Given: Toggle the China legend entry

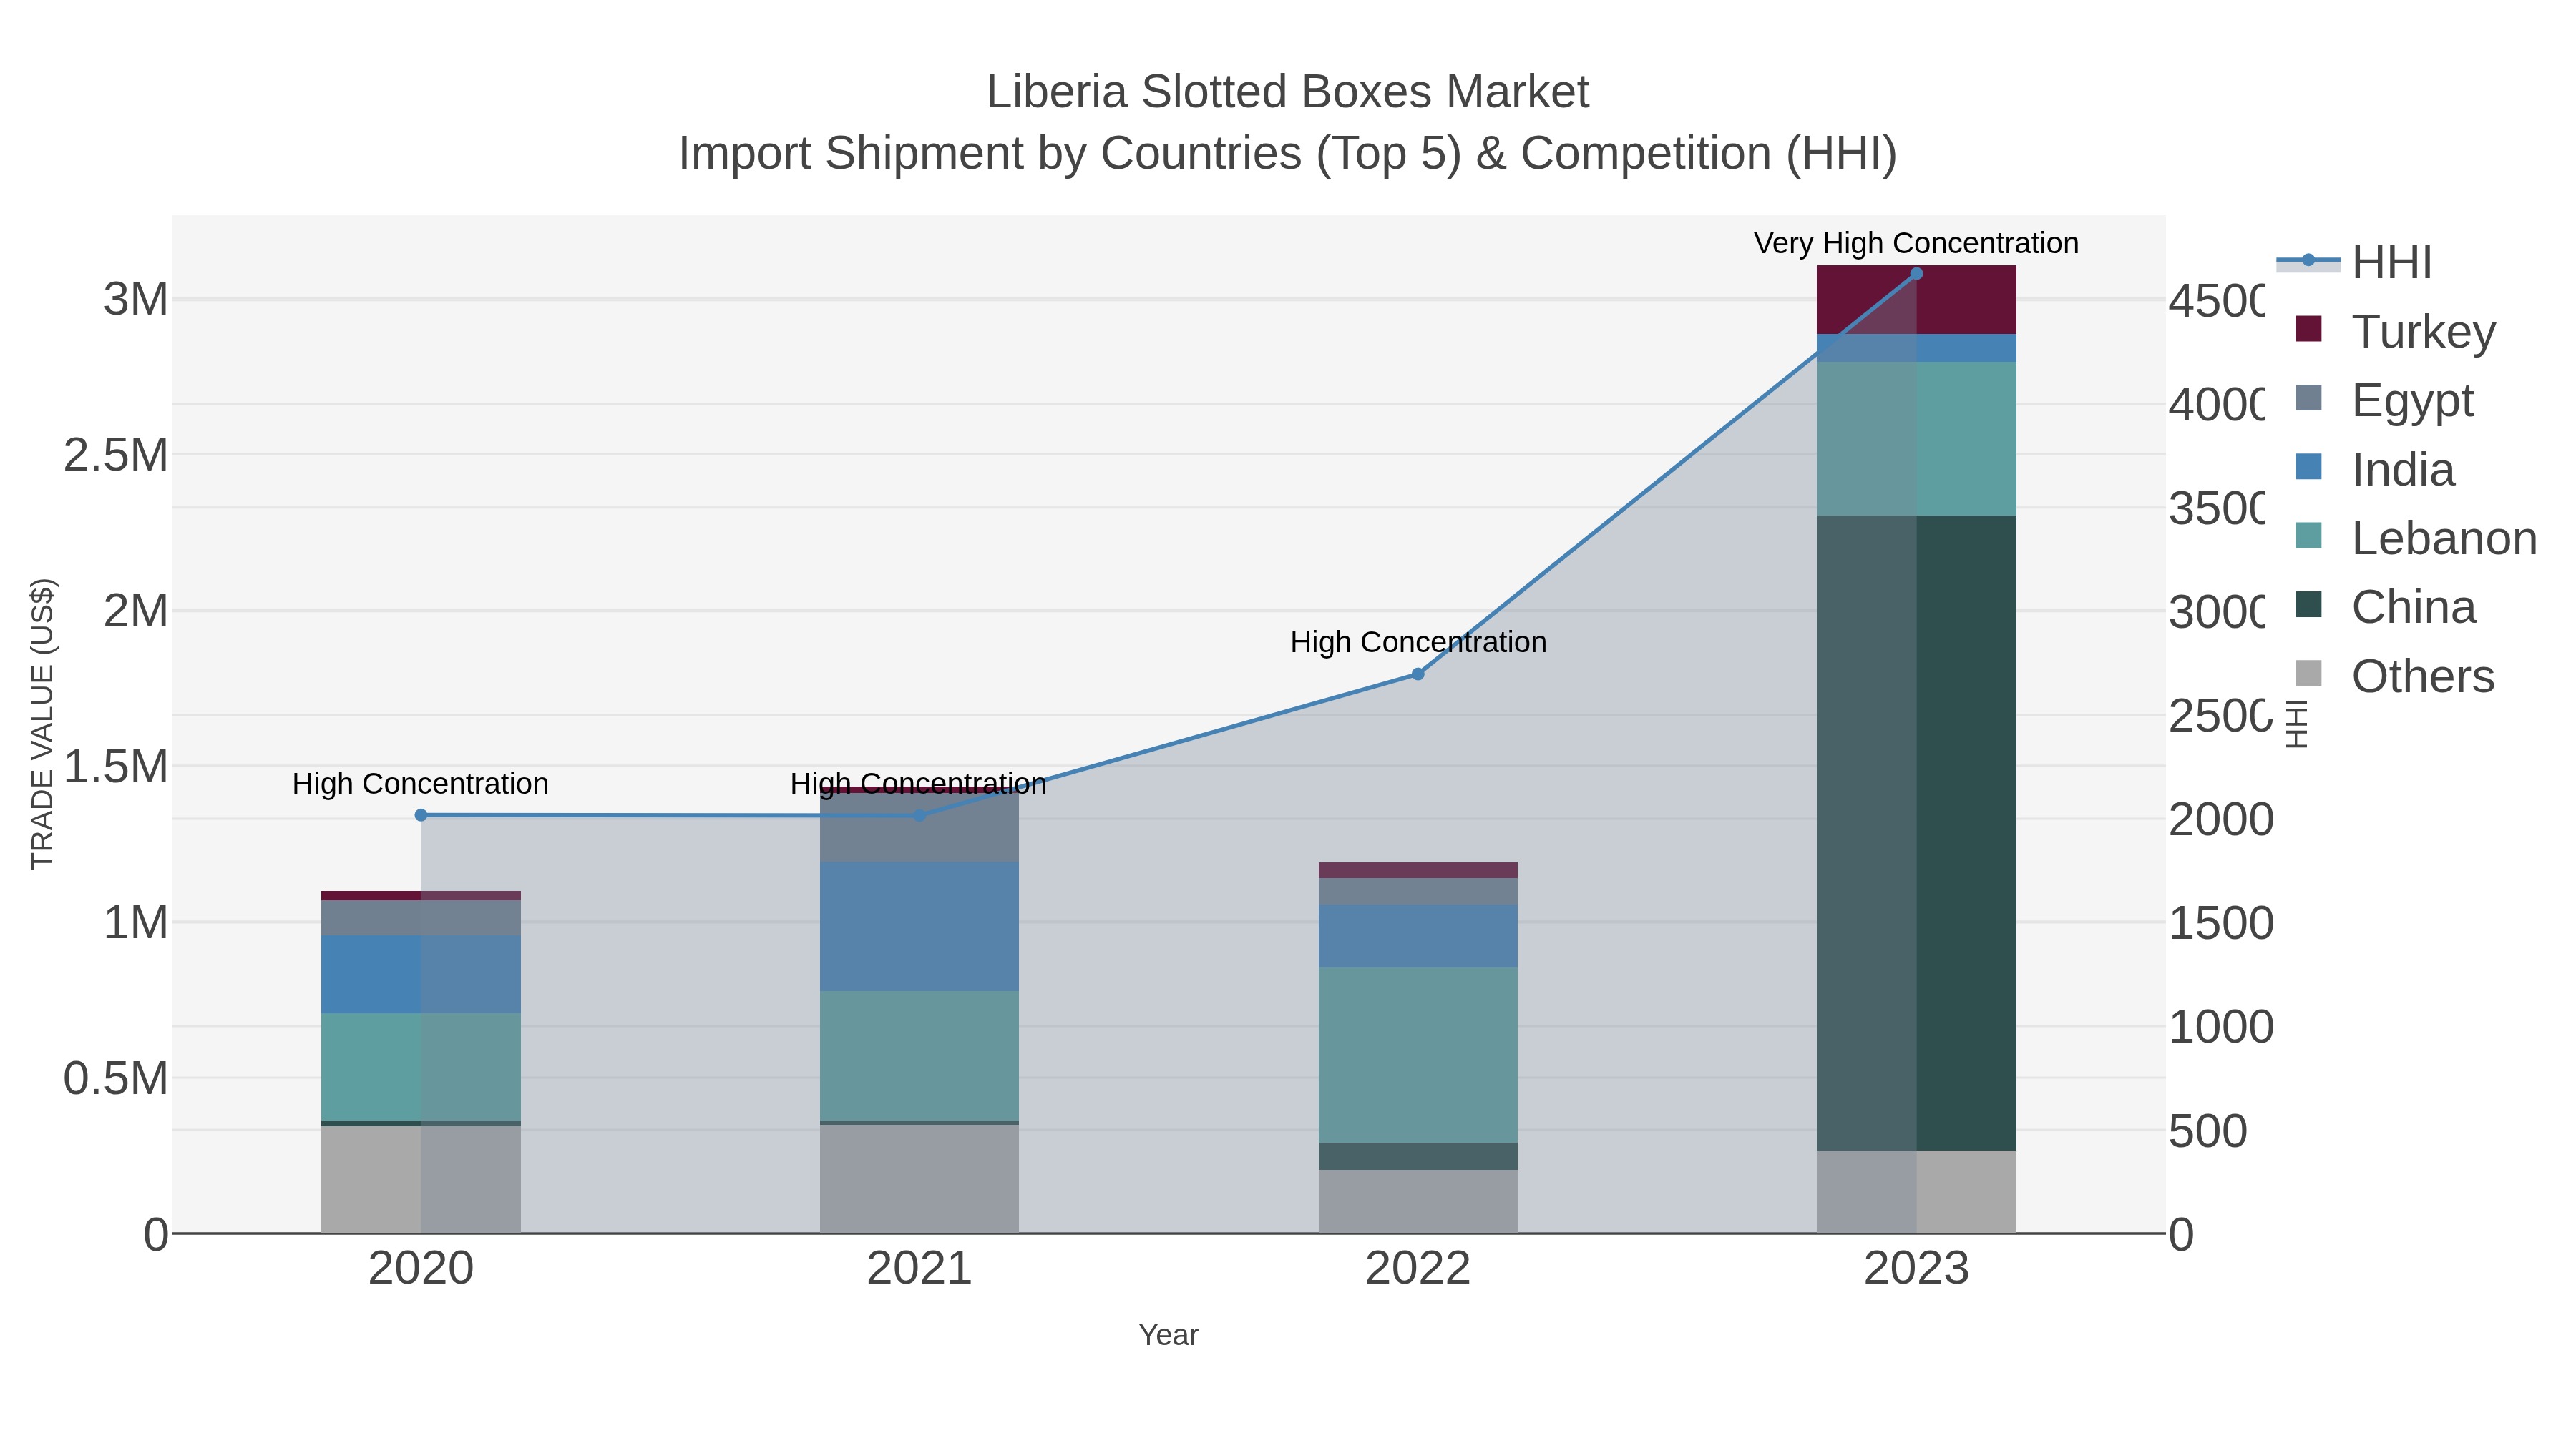Looking at the screenshot, I should (2385, 606).
